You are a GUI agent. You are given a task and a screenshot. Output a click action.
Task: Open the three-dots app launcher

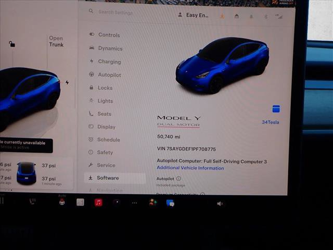134,203
